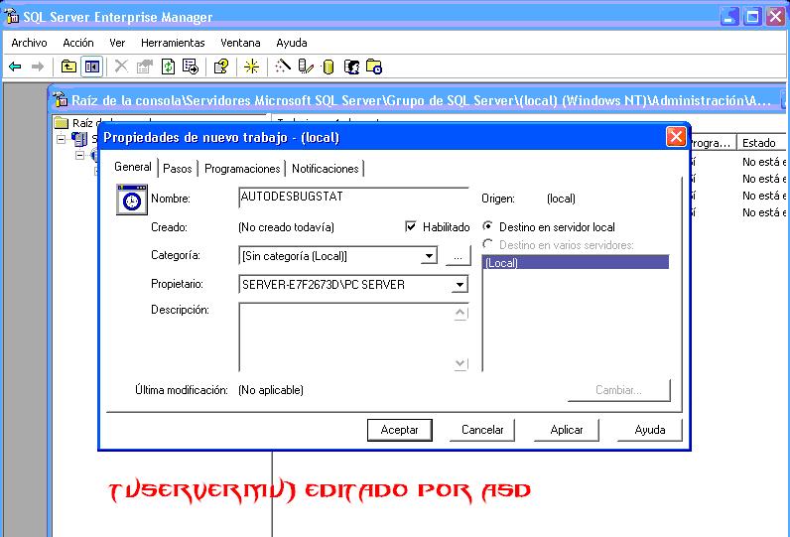Click the Up one level folder icon
This screenshot has width=790, height=537.
tap(68, 67)
